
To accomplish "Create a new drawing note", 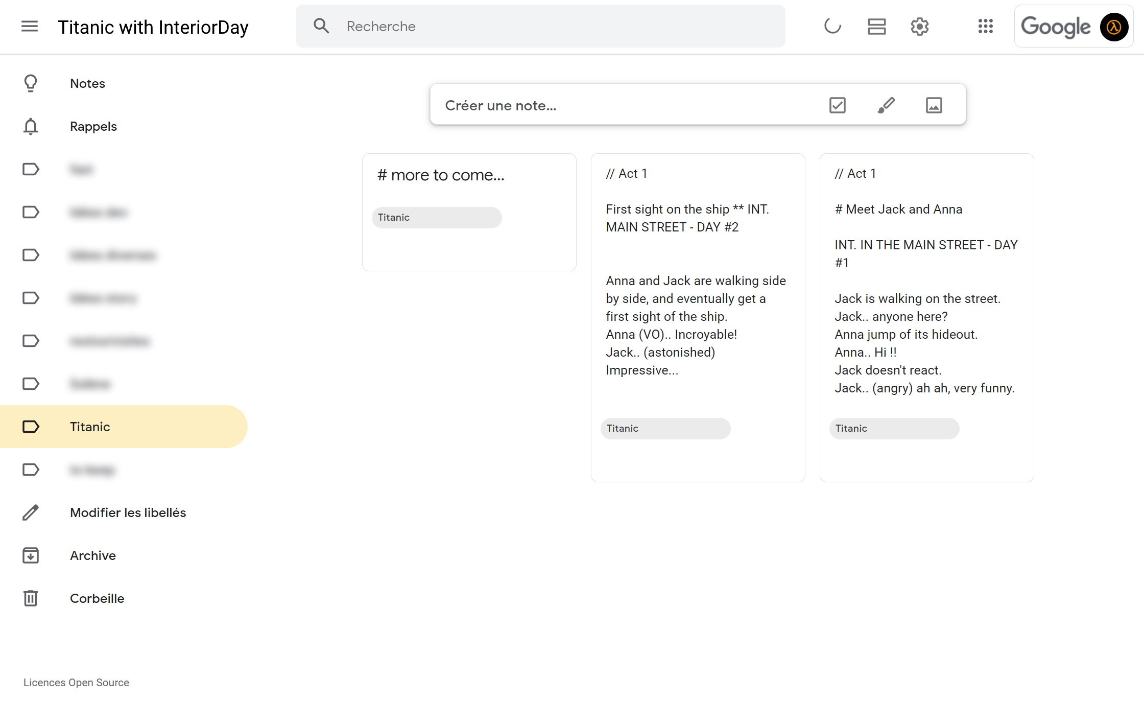I will click(x=886, y=105).
